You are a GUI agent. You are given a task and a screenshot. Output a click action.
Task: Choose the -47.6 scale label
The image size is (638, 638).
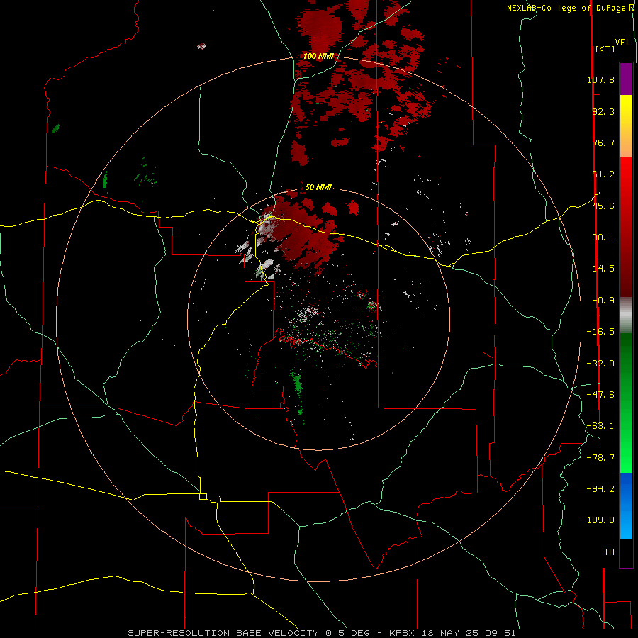(600, 395)
